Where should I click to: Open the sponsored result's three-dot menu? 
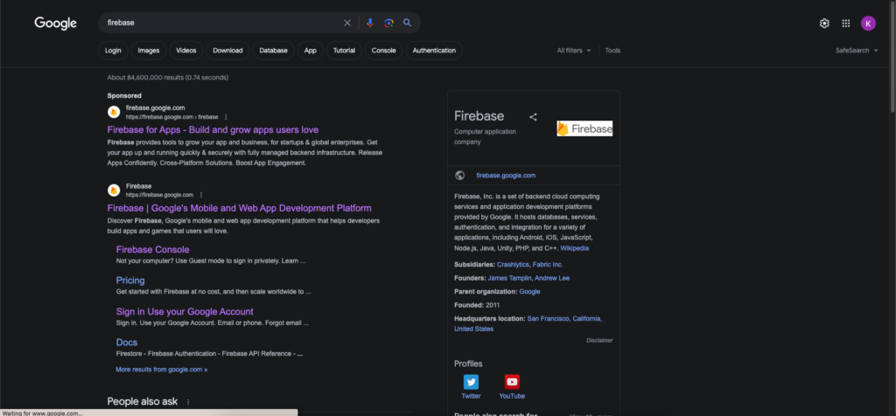point(226,117)
